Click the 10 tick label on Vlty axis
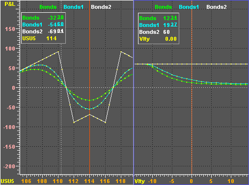249x185 pixels. pos(231,181)
